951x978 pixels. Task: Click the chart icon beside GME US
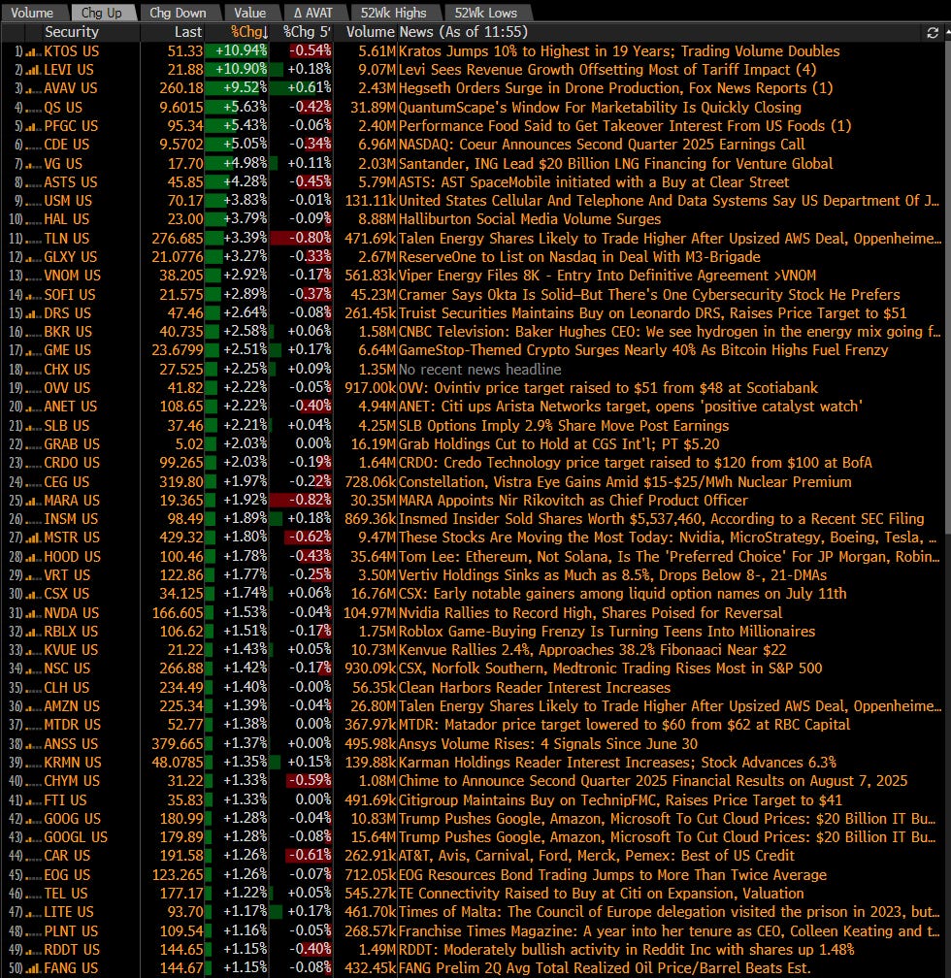[x=33, y=352]
